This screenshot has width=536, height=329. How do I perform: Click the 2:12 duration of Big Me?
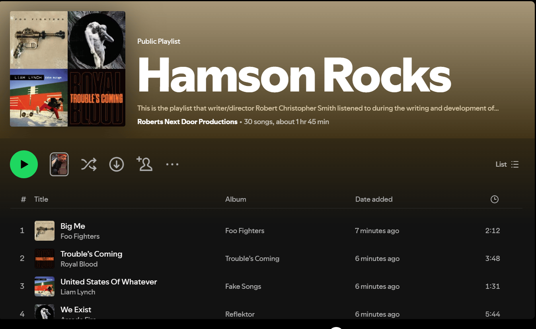tap(493, 231)
